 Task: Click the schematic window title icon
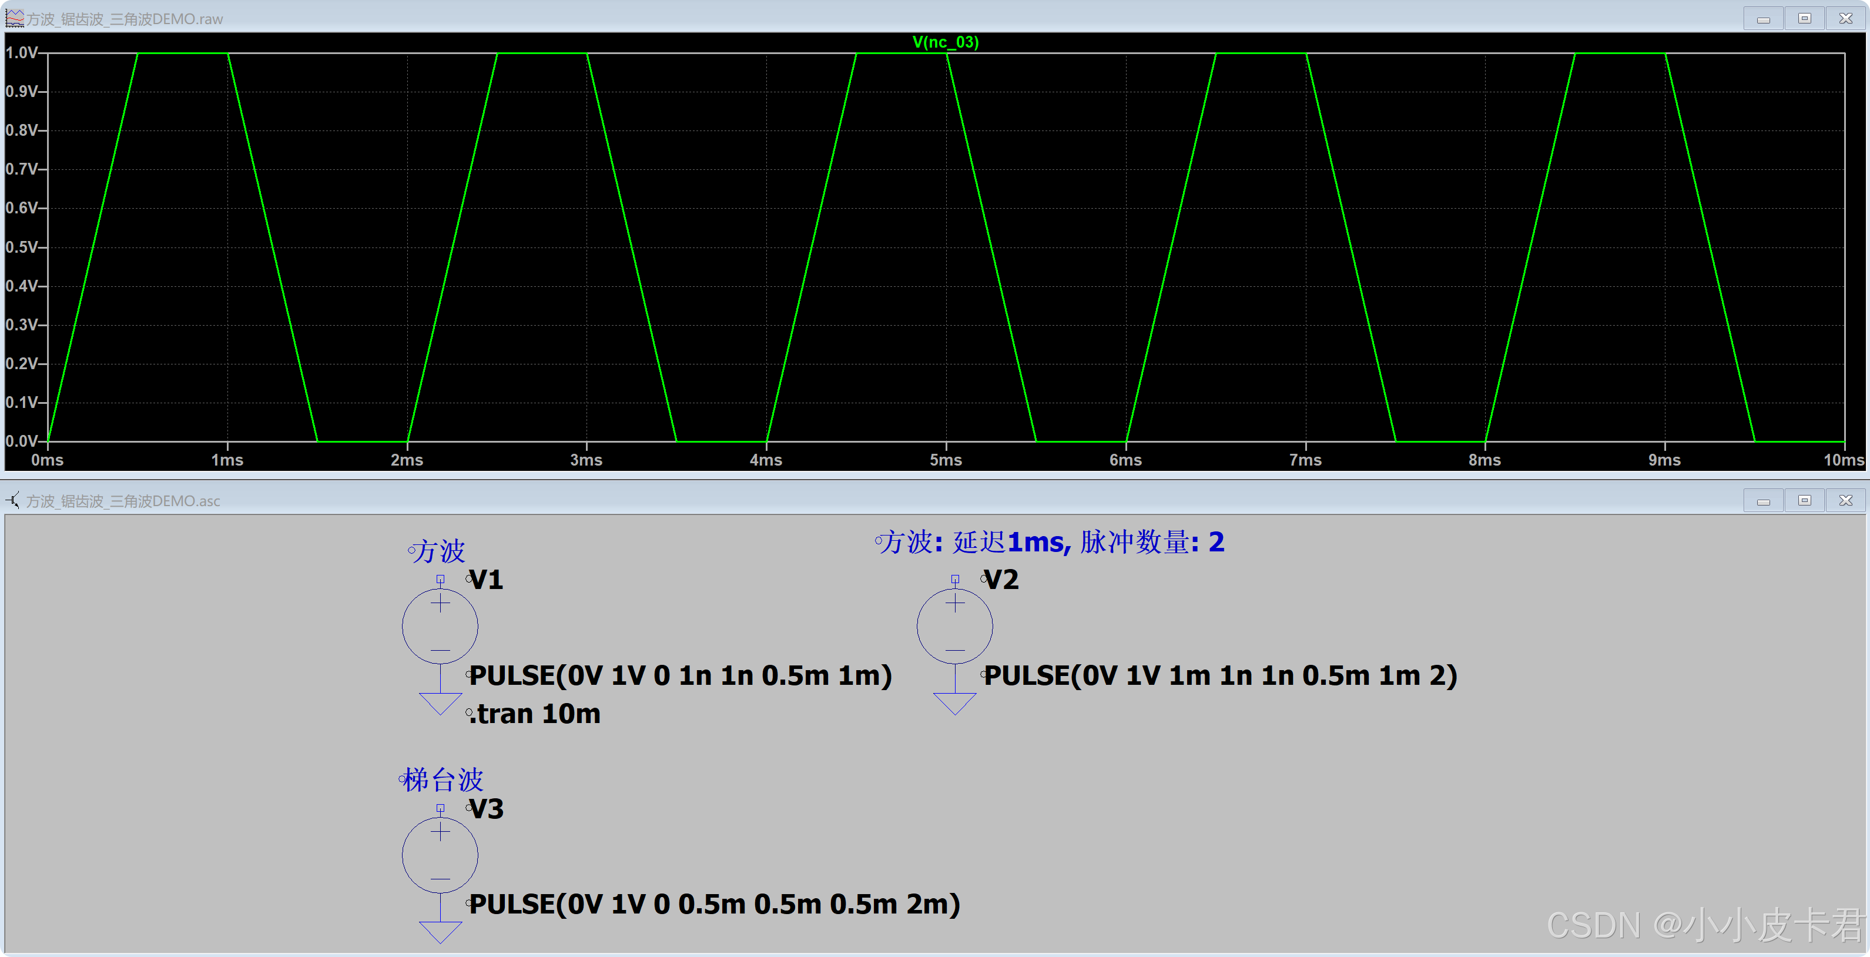(14, 500)
